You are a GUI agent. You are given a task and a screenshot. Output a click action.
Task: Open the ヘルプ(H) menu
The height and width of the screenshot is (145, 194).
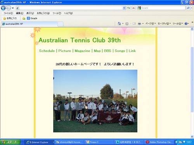click(68, 13)
